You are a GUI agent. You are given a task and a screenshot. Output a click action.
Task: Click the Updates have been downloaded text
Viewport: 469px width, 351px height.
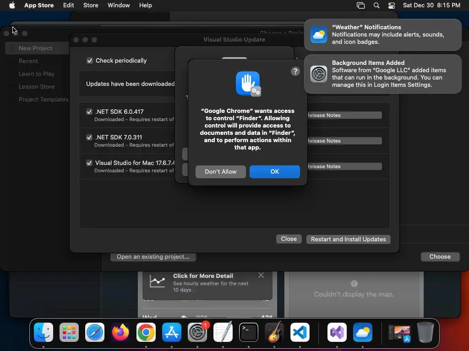tap(130, 84)
